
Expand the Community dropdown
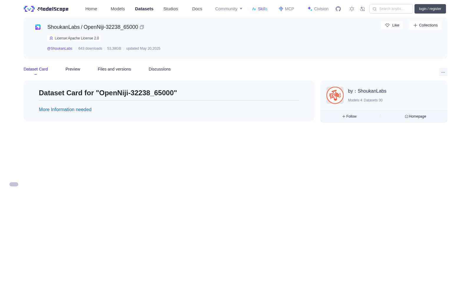click(229, 9)
